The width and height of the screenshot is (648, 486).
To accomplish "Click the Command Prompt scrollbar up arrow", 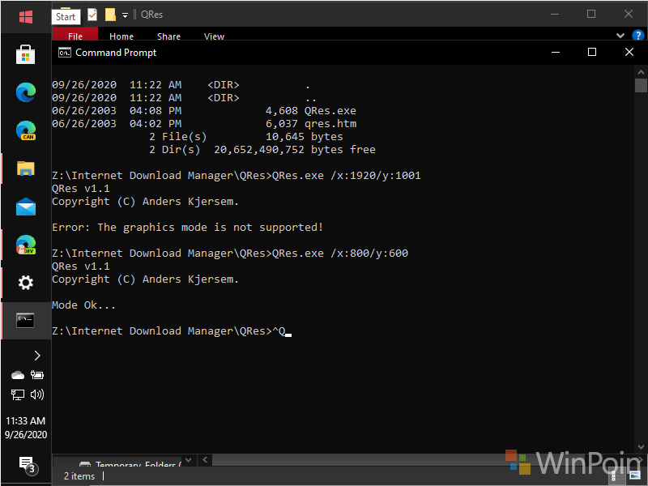I will coord(641,72).
